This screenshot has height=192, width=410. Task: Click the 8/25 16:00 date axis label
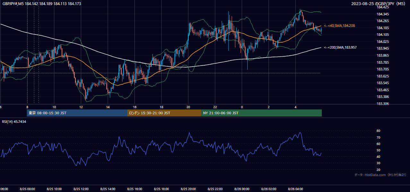pos(135,189)
